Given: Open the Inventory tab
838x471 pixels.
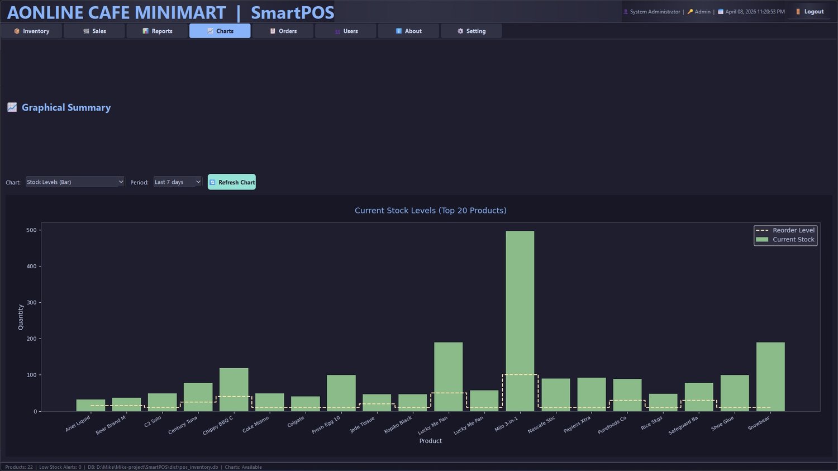Looking at the screenshot, I should pos(31,31).
